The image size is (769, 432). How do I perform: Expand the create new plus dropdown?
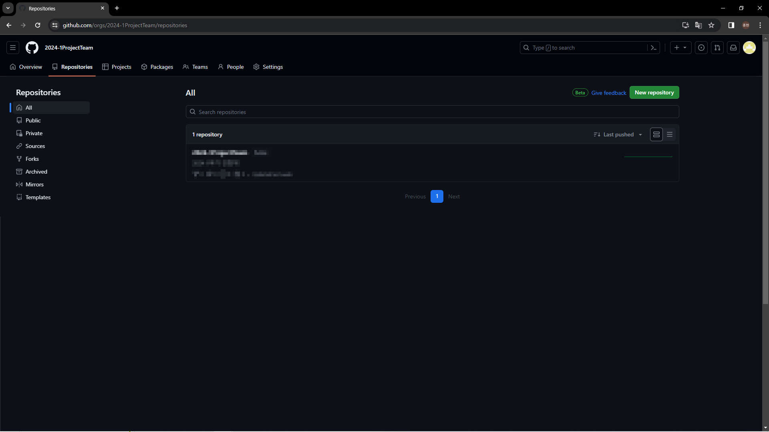(680, 48)
